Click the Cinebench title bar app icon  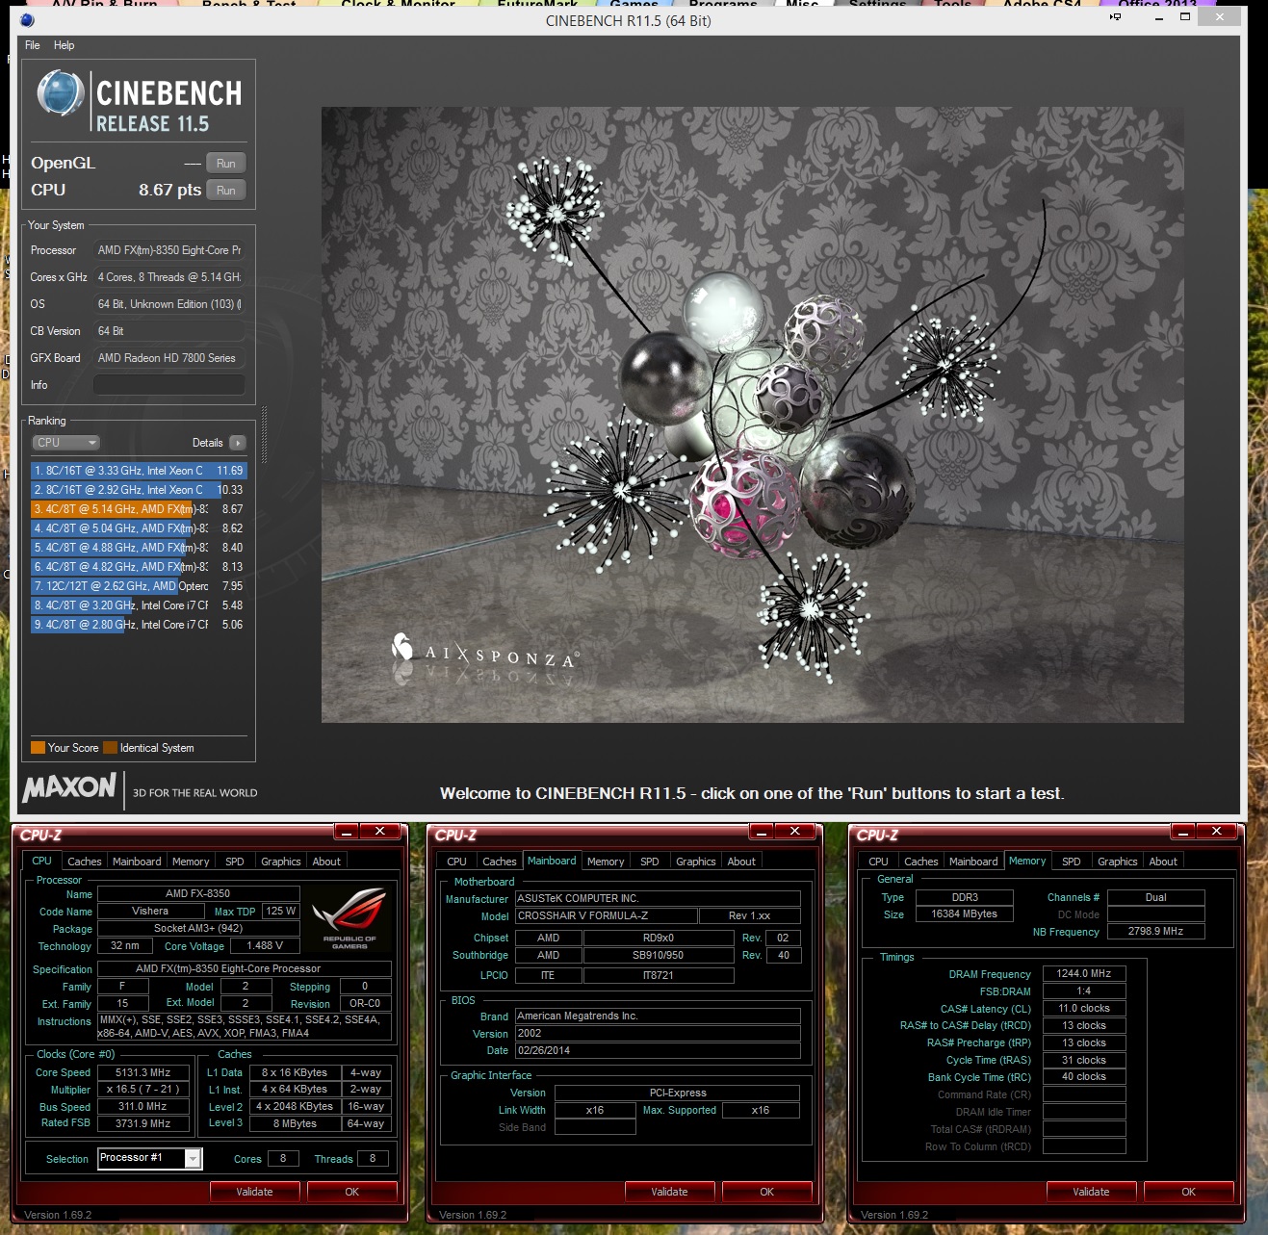click(27, 20)
